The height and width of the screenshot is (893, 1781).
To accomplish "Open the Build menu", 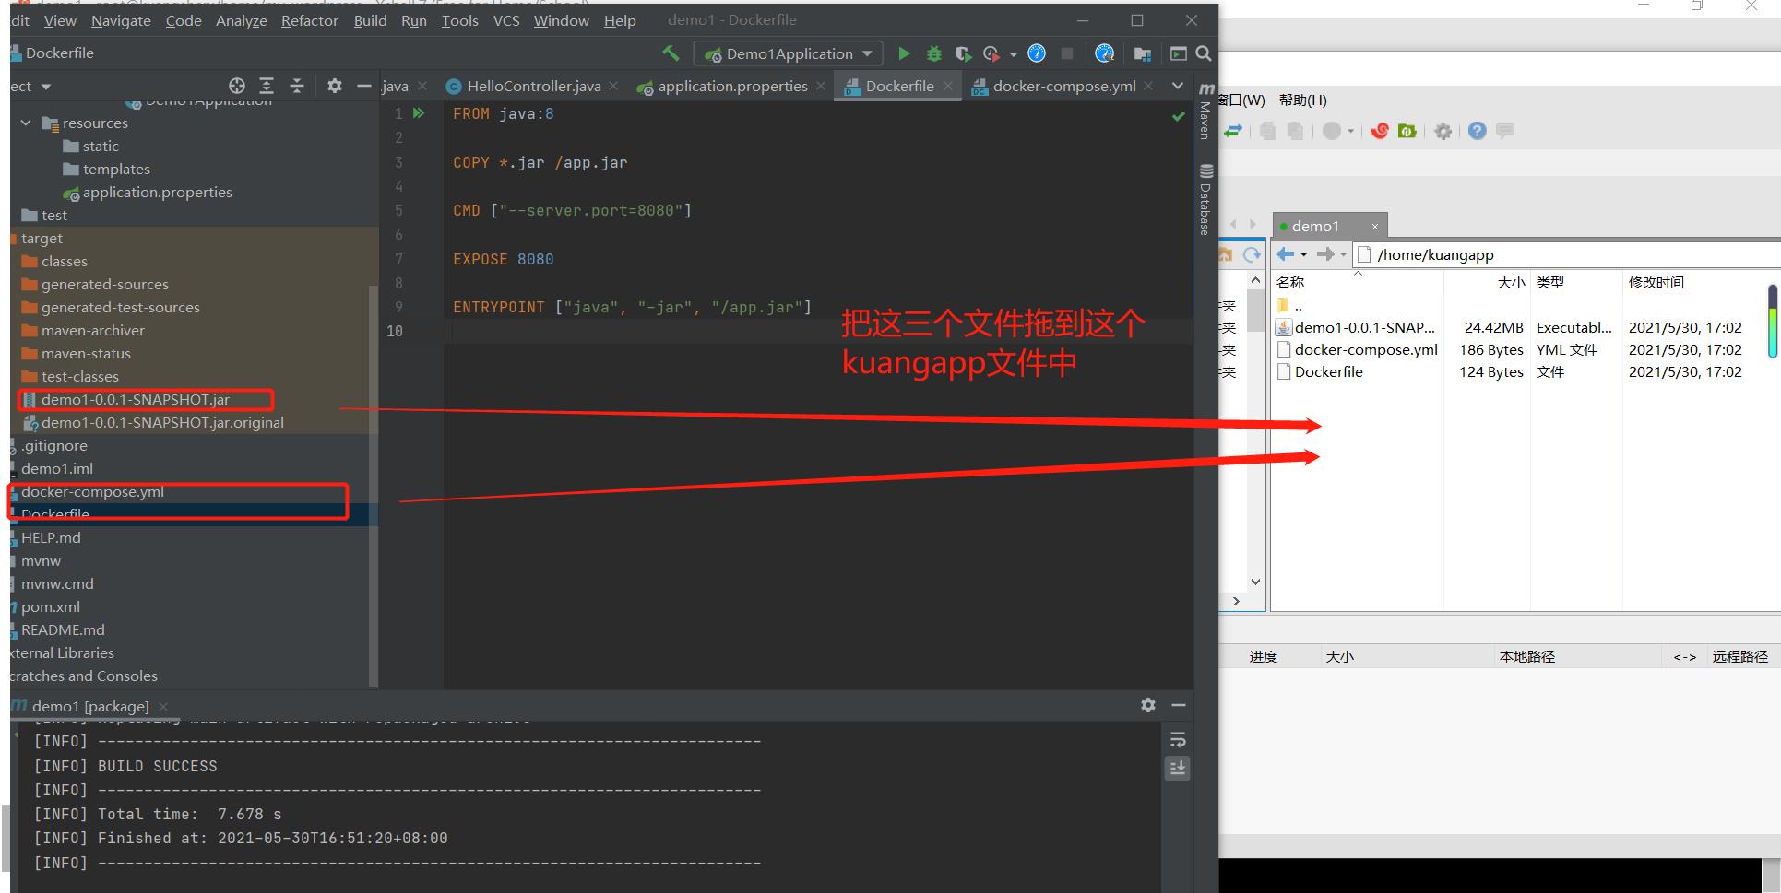I will 370,20.
